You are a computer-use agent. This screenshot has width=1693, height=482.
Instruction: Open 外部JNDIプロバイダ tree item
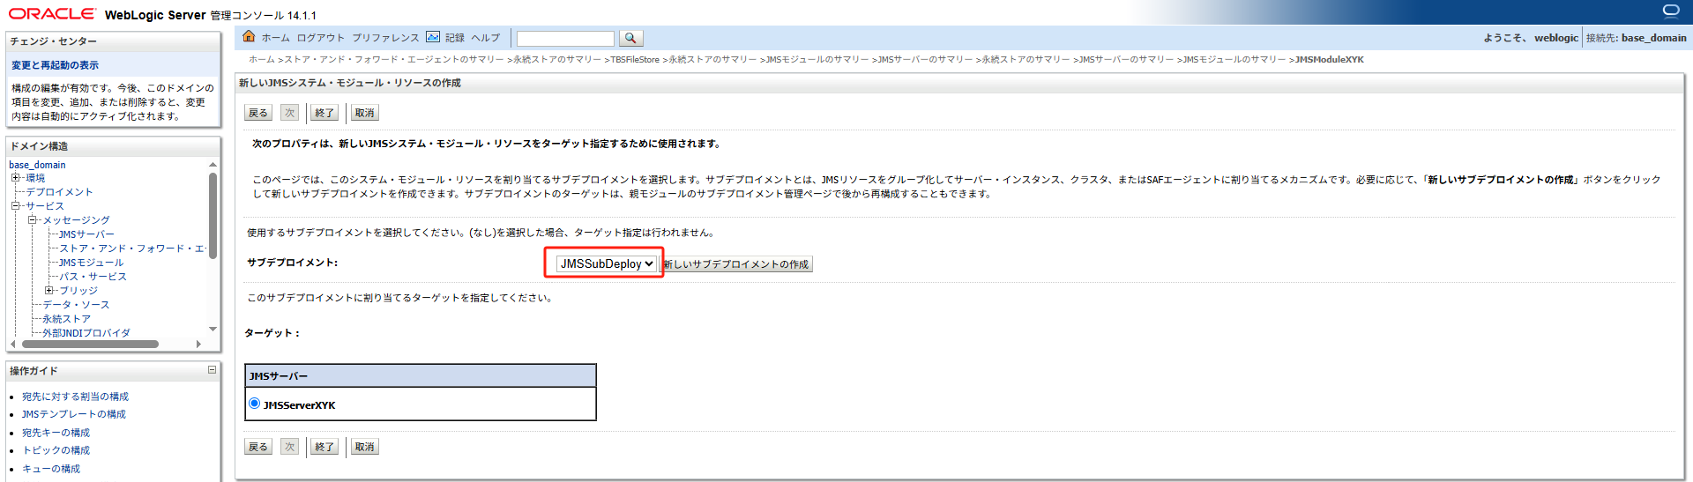click(x=86, y=333)
